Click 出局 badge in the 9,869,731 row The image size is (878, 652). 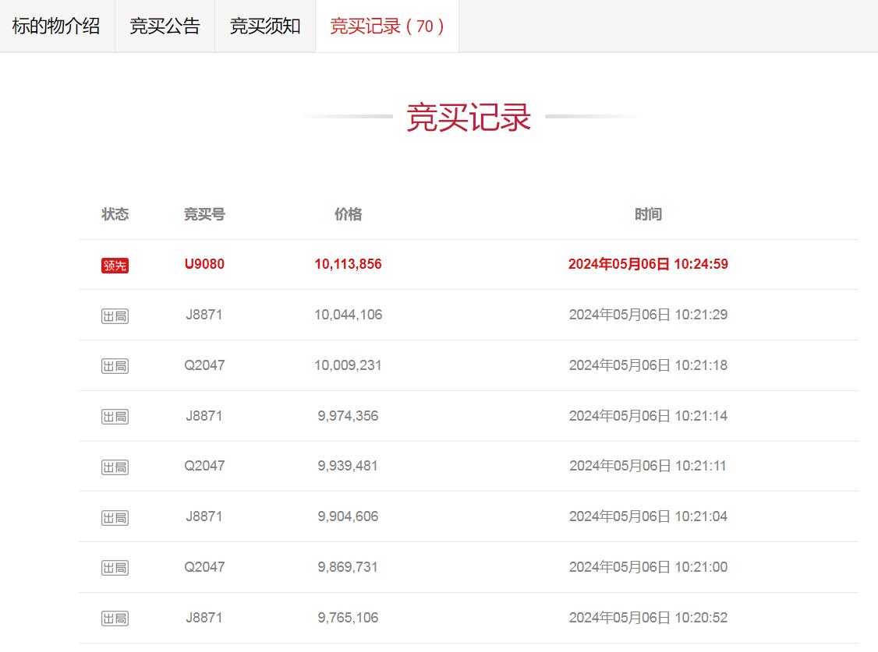115,568
